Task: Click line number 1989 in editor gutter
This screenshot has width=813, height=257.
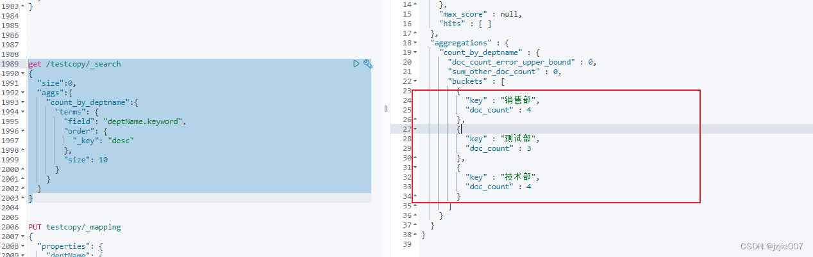Action: pos(10,64)
